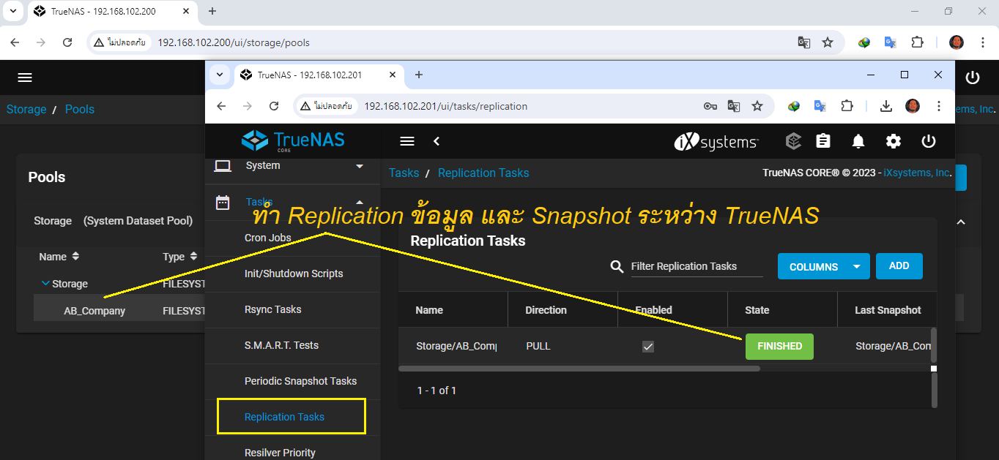Click the Storage/AB_Comp task name cell

(x=456, y=347)
